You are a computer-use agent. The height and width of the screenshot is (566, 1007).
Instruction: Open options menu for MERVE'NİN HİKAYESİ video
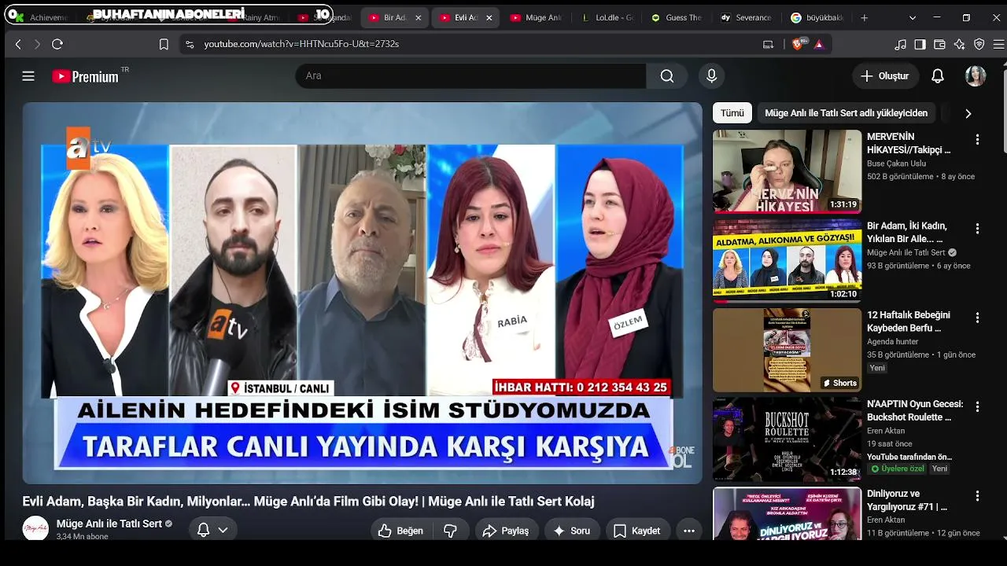pos(977,140)
